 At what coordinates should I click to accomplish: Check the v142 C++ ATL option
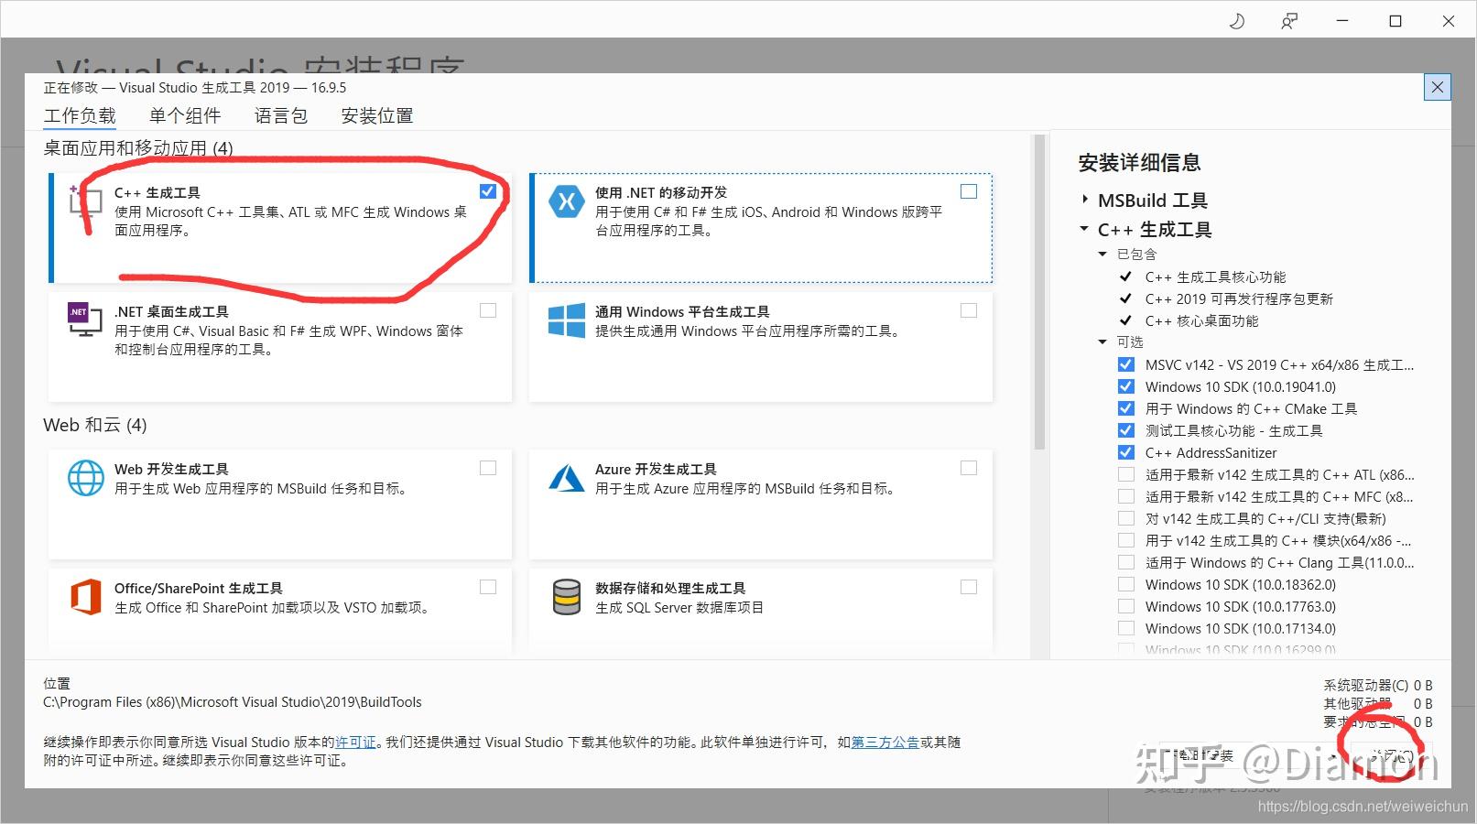(1126, 474)
